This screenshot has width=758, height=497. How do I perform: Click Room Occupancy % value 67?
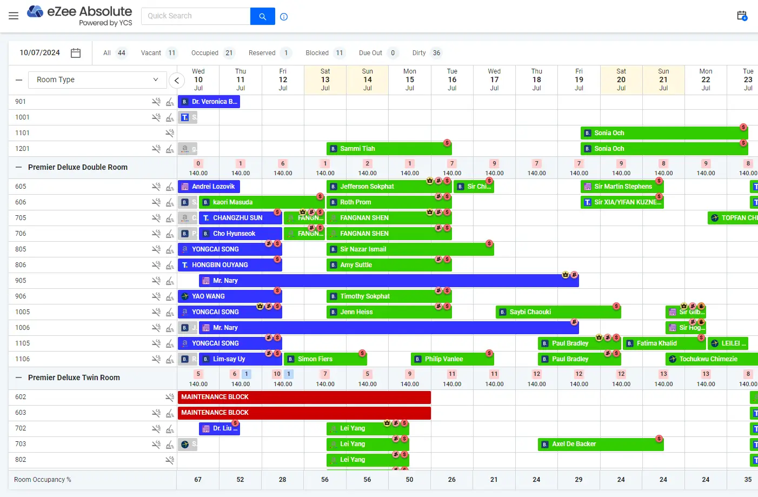pos(198,480)
